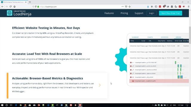
Task: Switch to the CHARTS tab in preview
Action: [150, 37]
